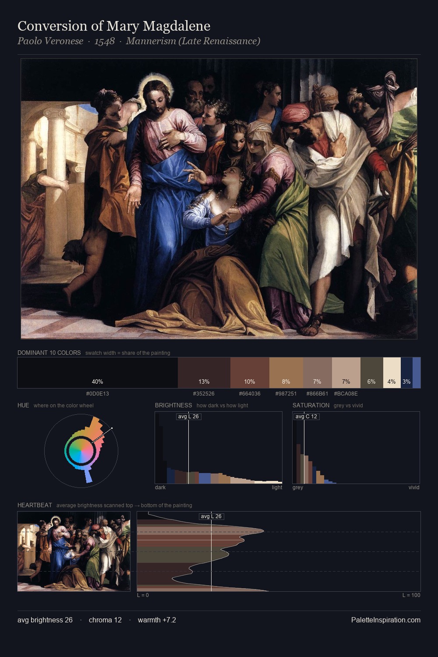The height and width of the screenshot is (657, 438).
Task: Select the 4% cream swatch
Action: (x=392, y=373)
